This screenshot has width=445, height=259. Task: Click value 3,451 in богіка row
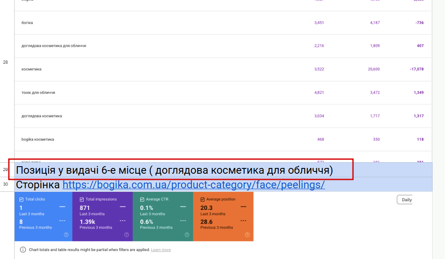(x=319, y=23)
